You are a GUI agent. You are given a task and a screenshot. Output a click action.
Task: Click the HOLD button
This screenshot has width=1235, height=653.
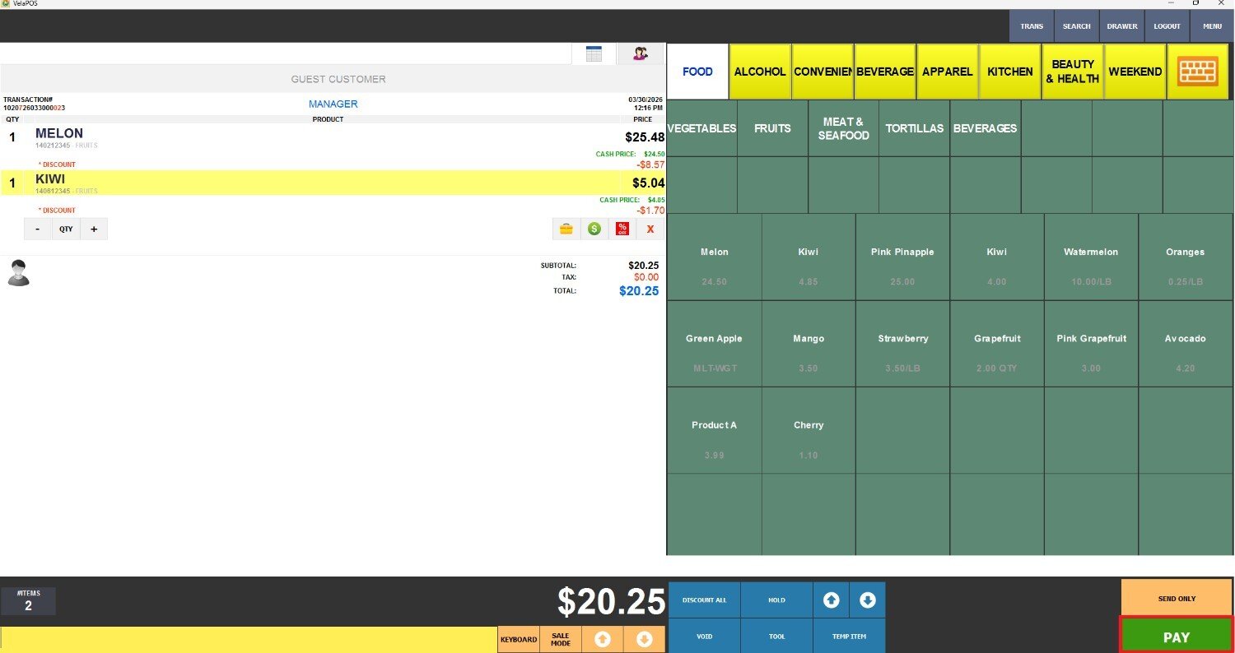[x=776, y=600]
